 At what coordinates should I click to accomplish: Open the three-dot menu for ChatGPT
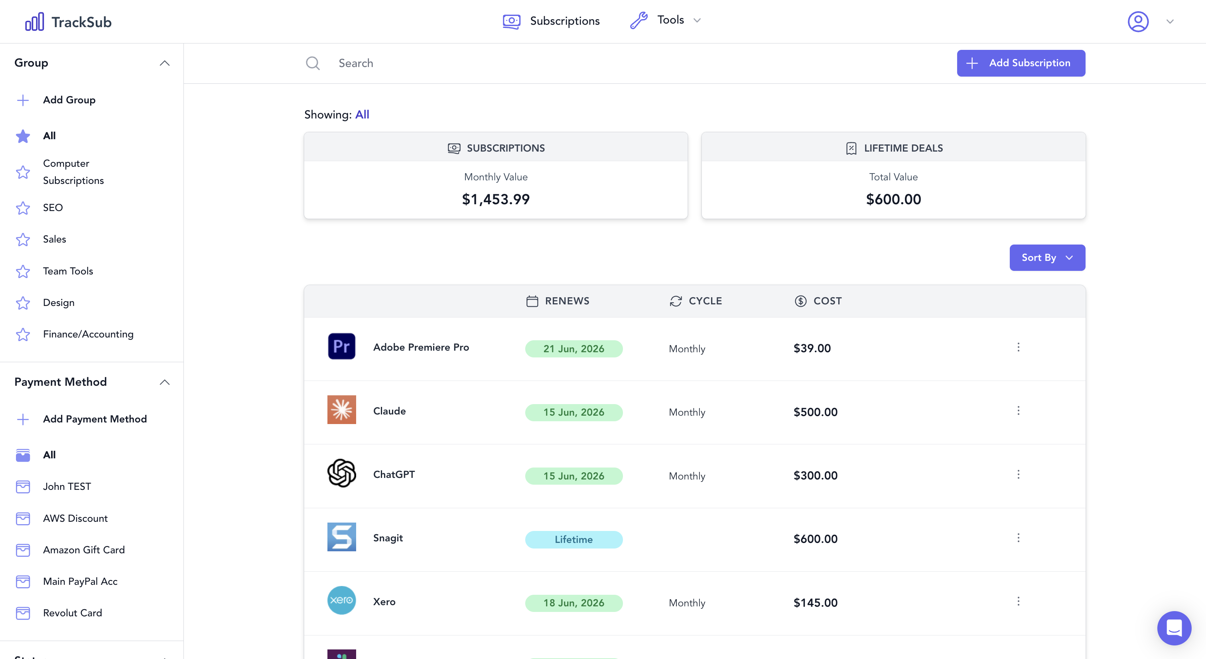click(x=1018, y=474)
